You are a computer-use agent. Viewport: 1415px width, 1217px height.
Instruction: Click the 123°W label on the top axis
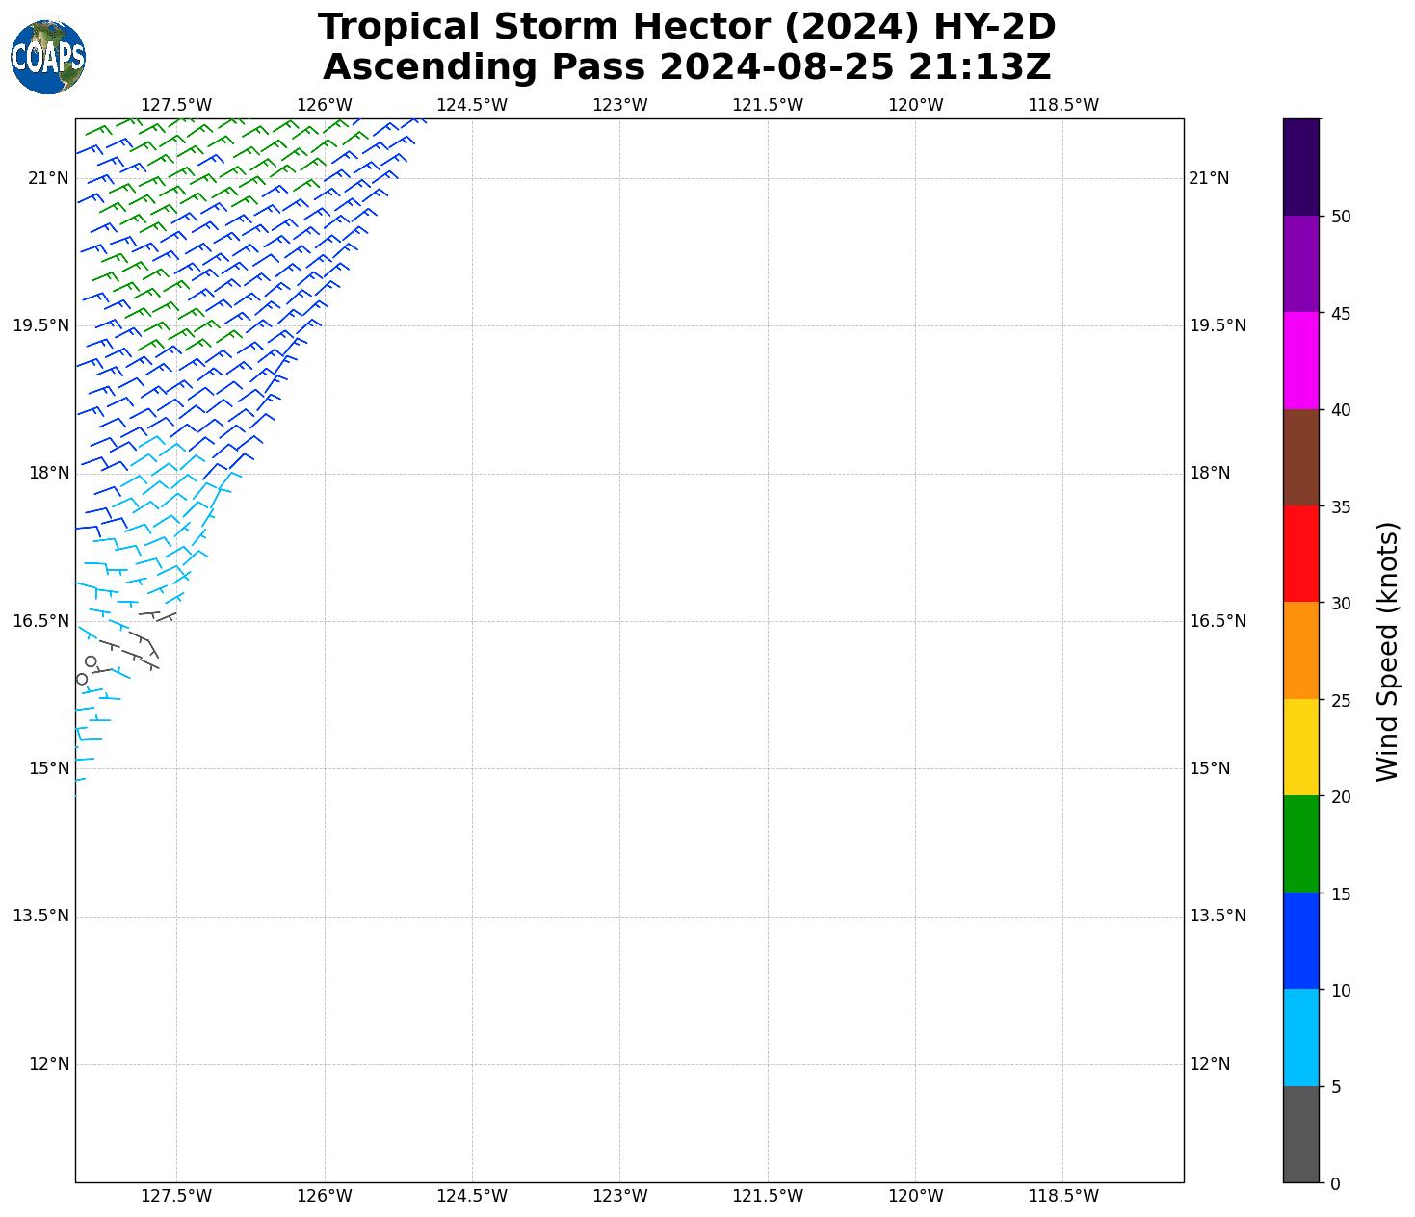point(619,105)
